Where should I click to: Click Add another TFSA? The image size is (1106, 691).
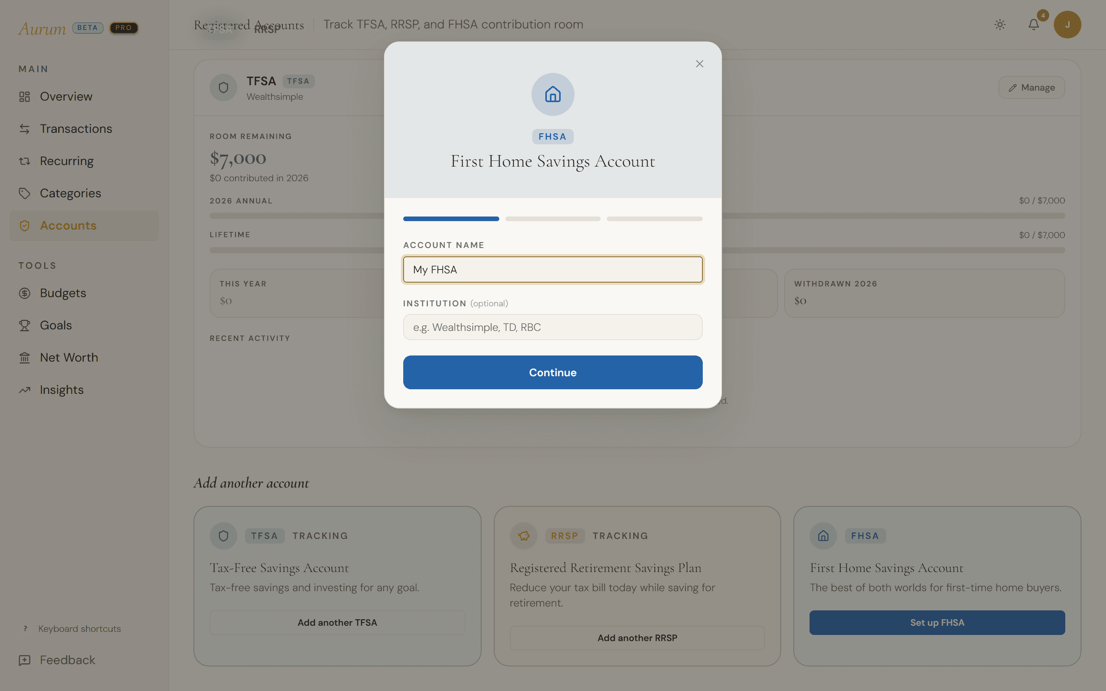coord(337,622)
